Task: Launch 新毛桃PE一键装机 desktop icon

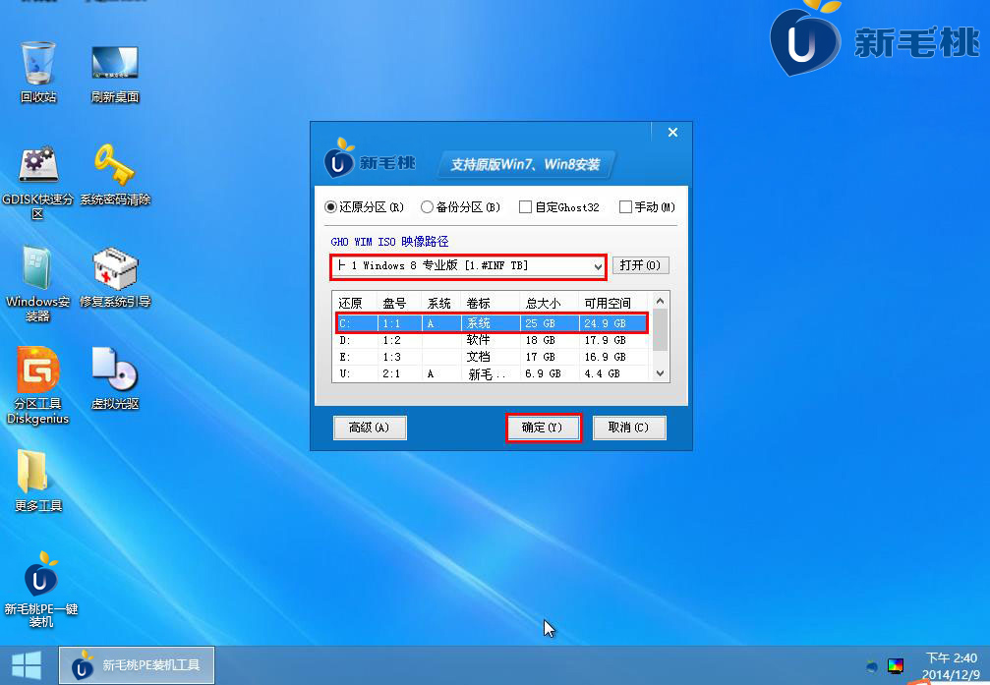Action: point(41,590)
